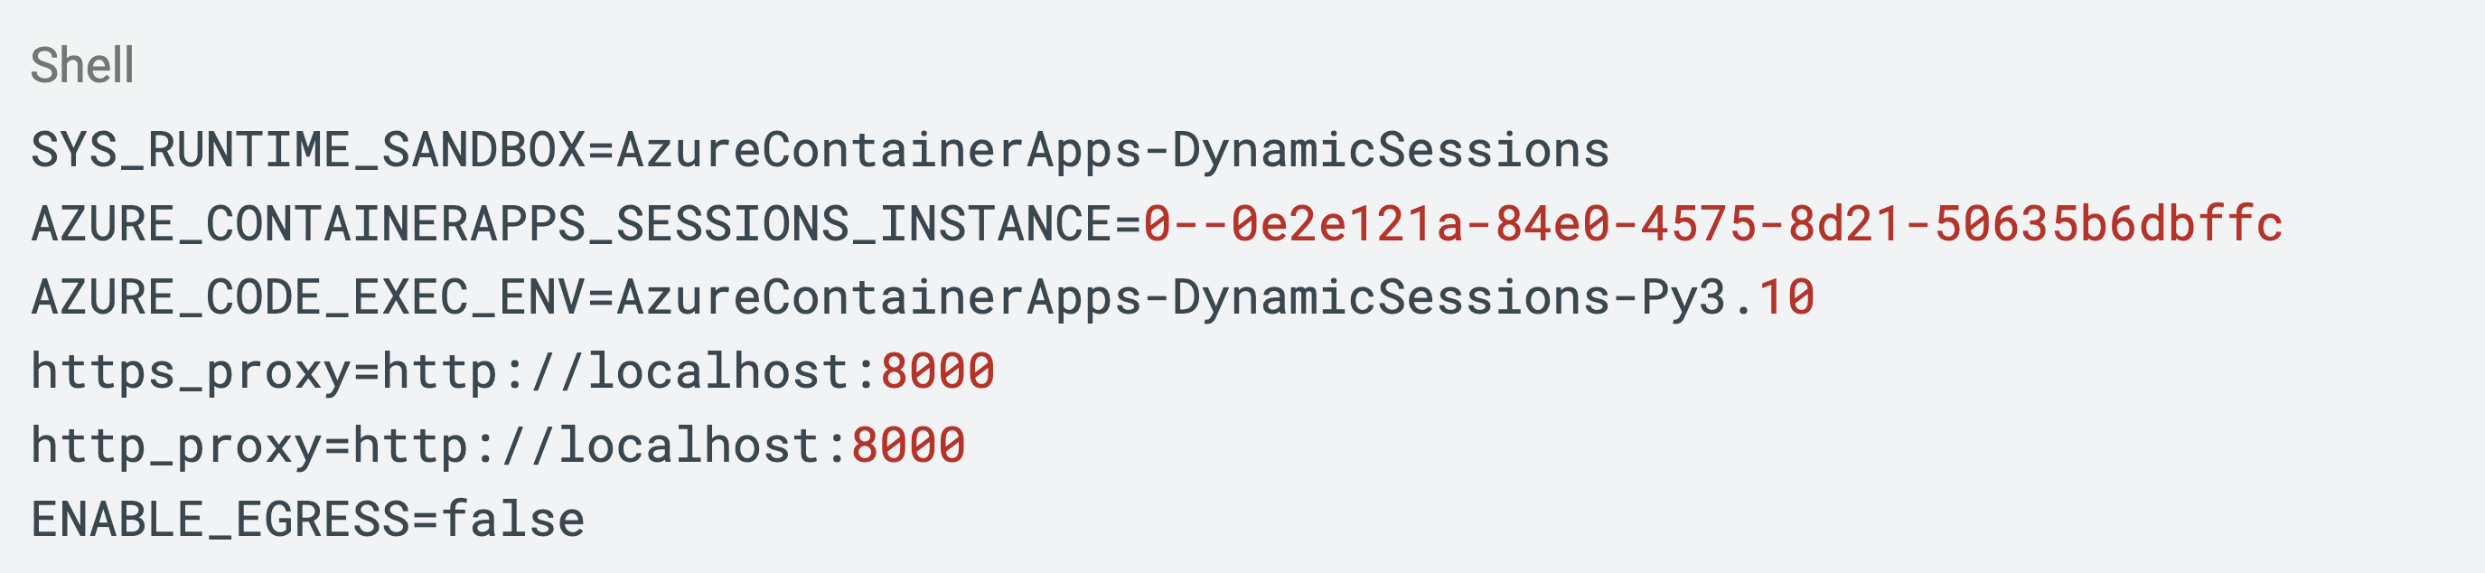Click the 4575 segment of the instance ID
The image size is (2485, 573).
[1699, 224]
